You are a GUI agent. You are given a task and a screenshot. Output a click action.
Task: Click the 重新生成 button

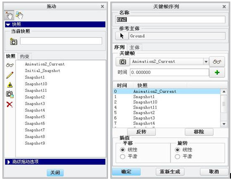tap(170, 171)
